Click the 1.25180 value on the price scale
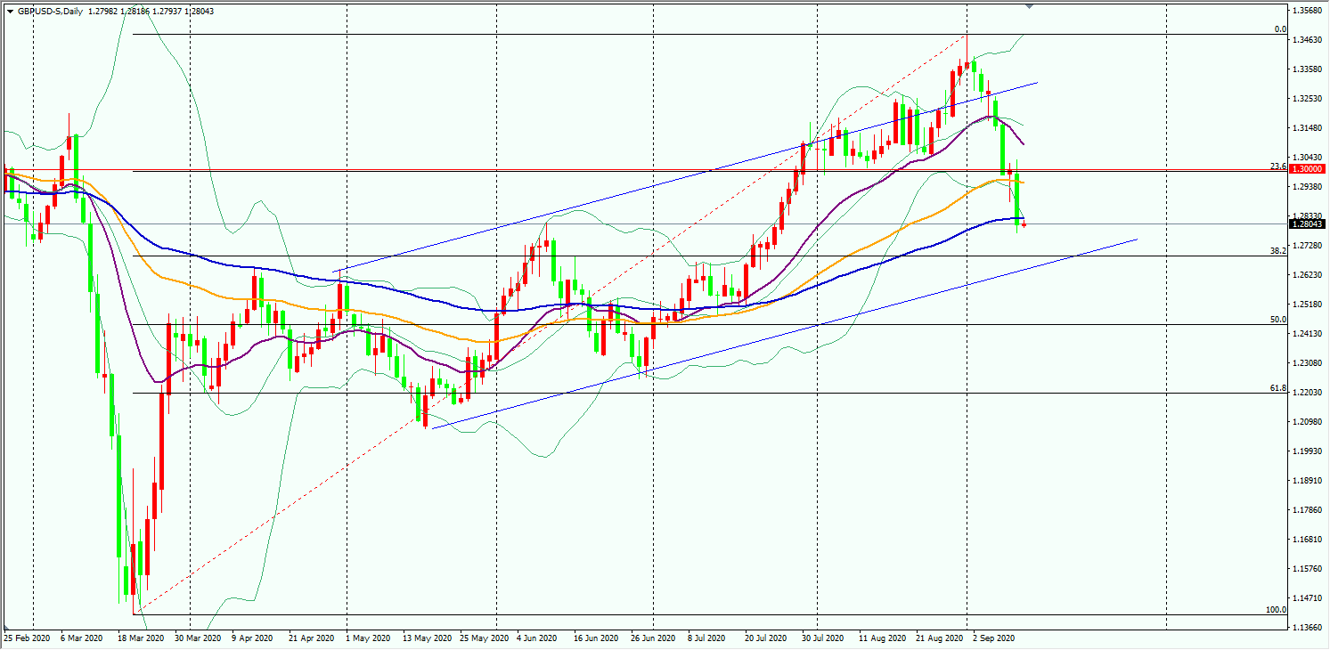 click(x=1306, y=305)
